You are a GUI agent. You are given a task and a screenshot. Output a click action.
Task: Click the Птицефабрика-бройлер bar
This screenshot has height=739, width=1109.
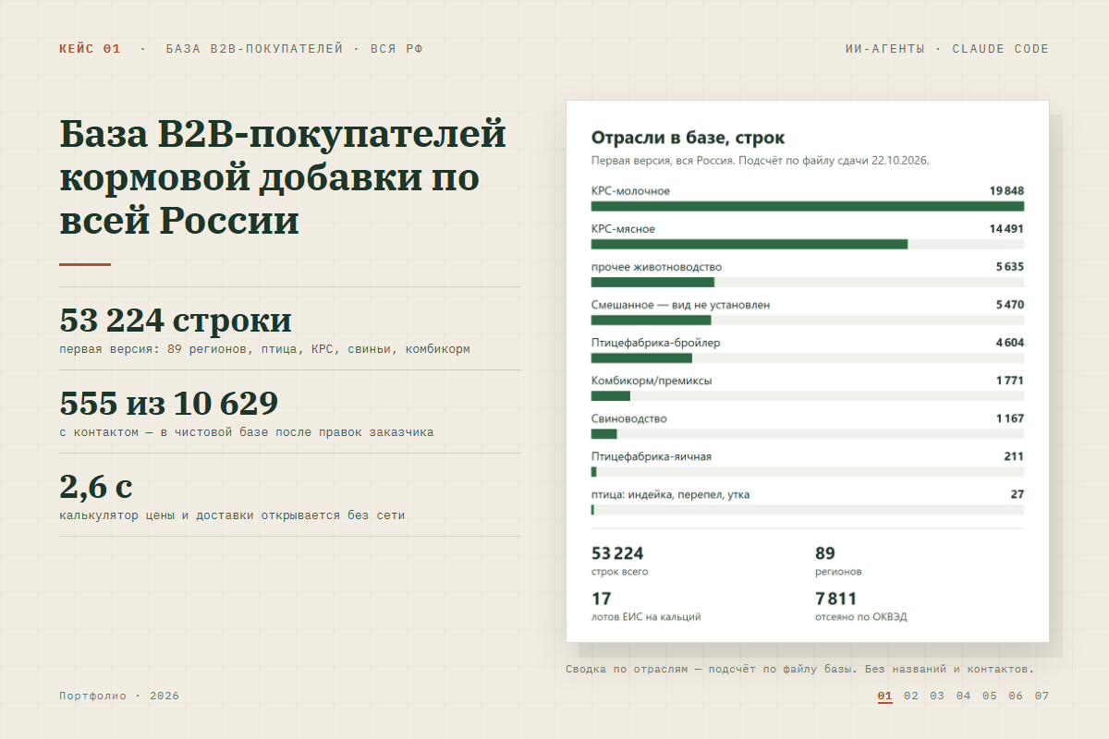click(x=808, y=357)
